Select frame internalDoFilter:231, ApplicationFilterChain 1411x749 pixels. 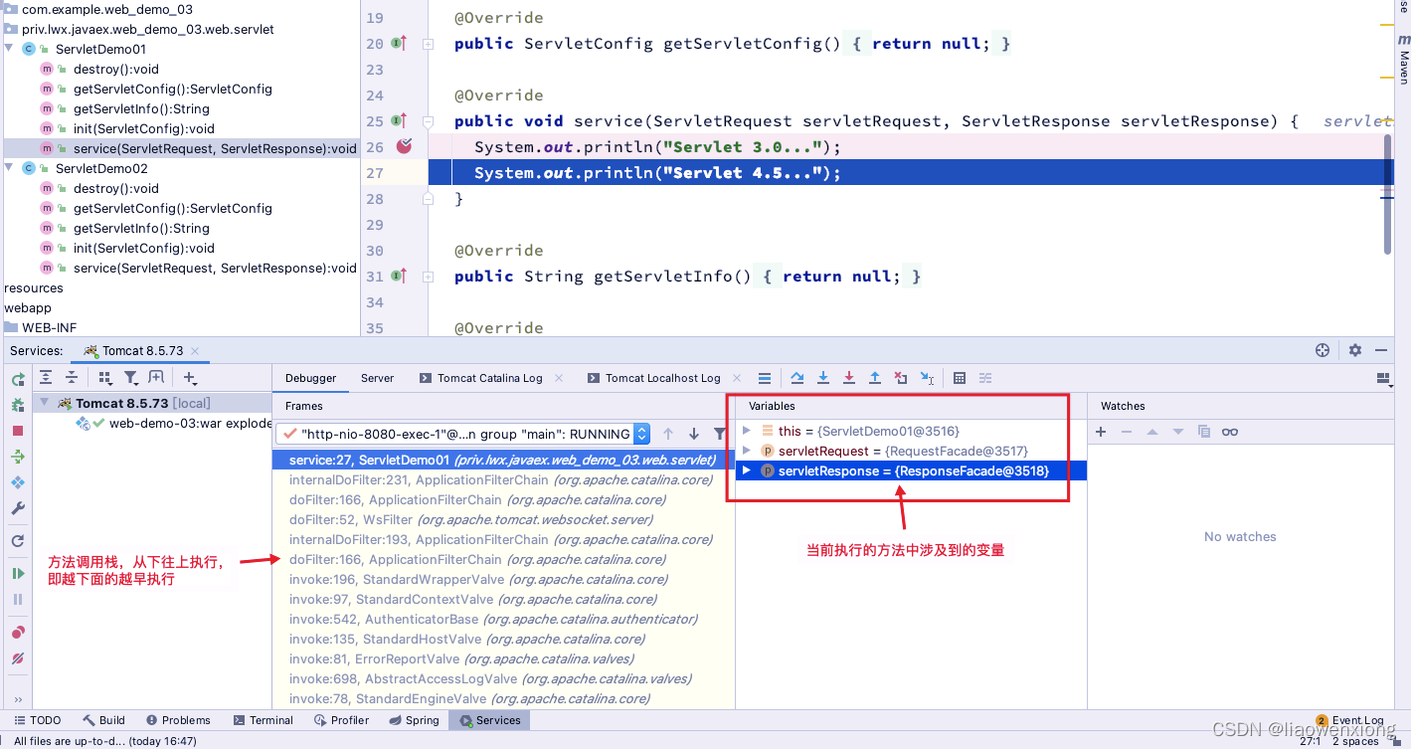[x=502, y=479]
